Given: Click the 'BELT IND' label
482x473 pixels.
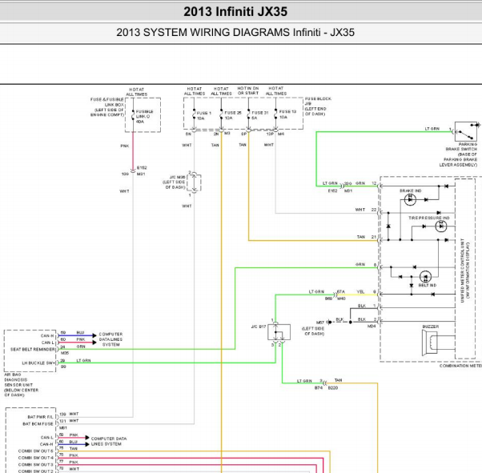Looking at the screenshot, I should pos(428,285).
